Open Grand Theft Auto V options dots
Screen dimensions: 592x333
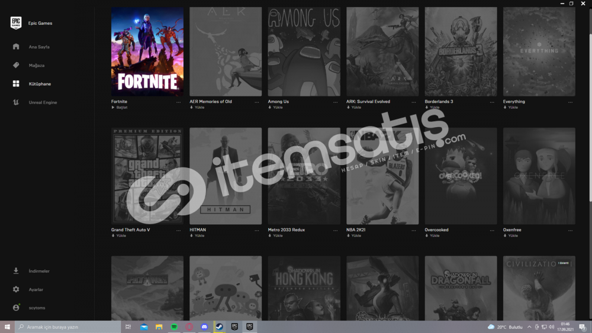pos(178,231)
